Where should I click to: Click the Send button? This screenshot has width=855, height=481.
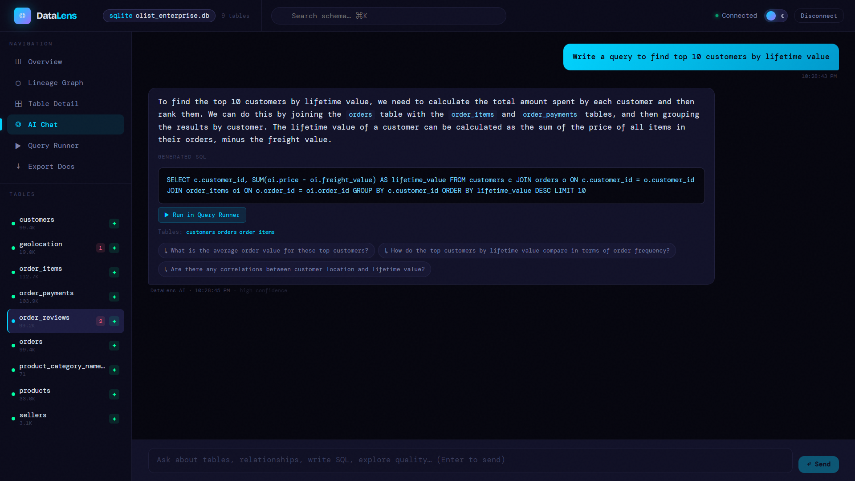pyautogui.click(x=818, y=464)
